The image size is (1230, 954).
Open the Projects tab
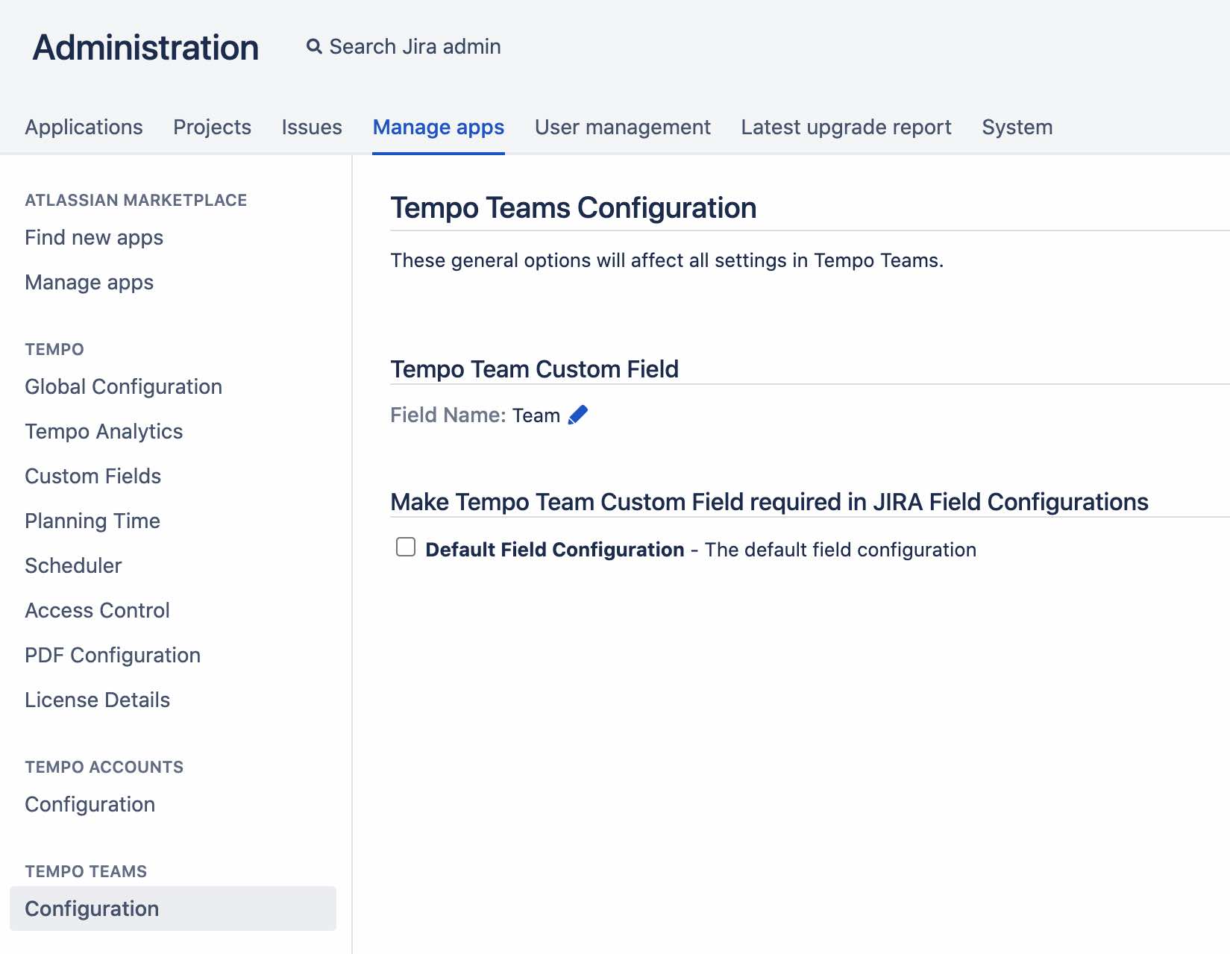(x=212, y=128)
